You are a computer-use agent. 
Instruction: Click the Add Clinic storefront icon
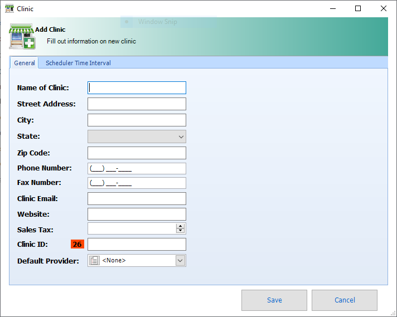22,36
